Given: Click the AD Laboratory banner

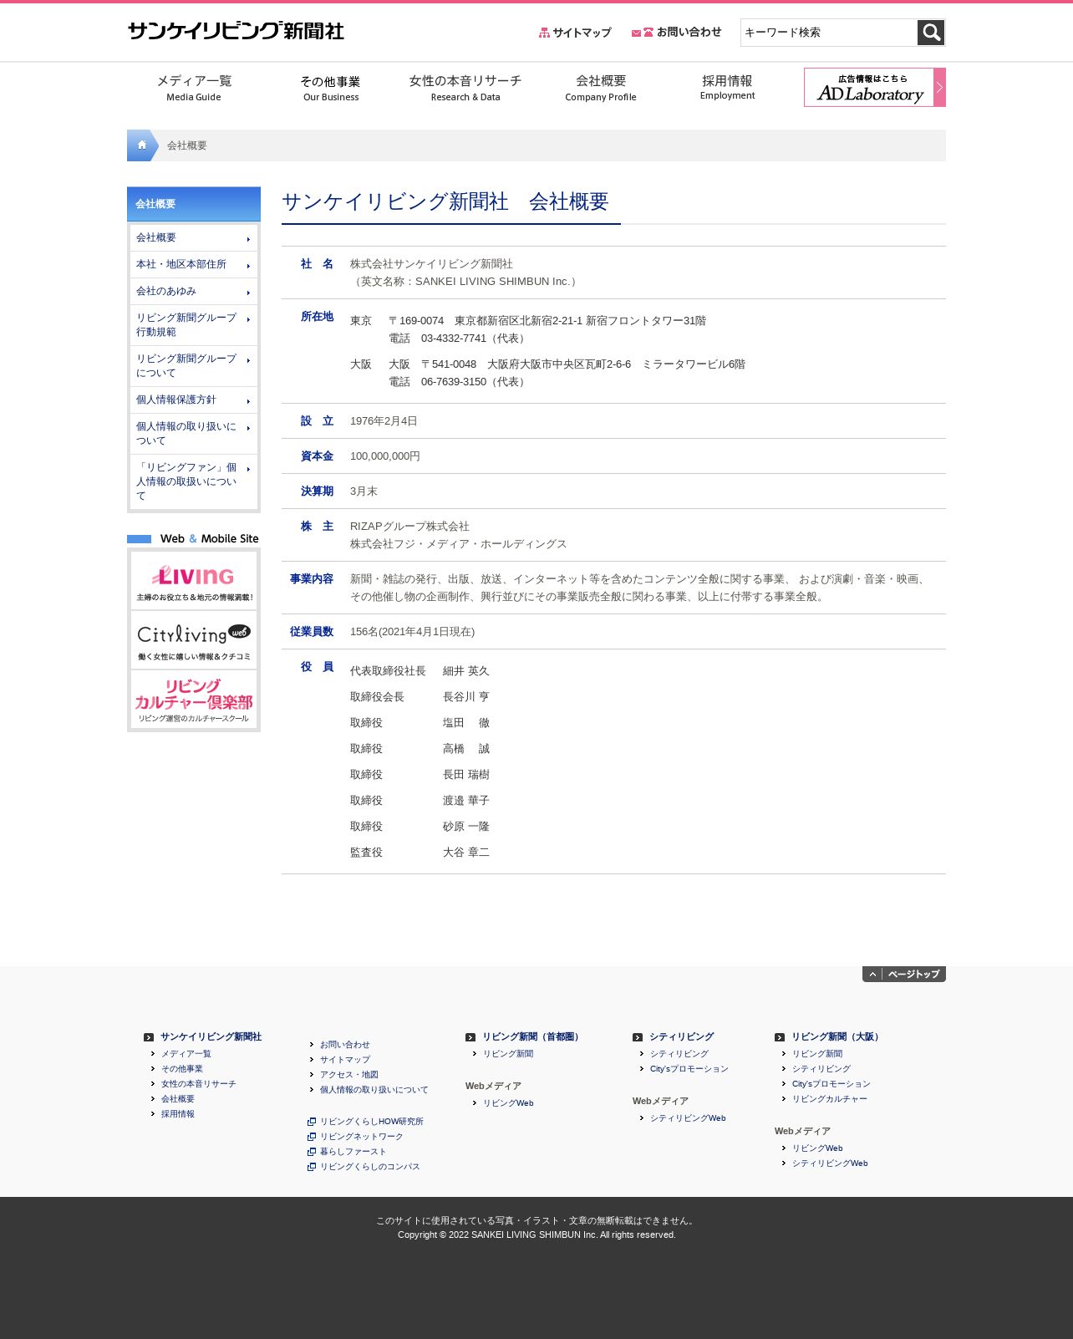Looking at the screenshot, I should point(875,87).
